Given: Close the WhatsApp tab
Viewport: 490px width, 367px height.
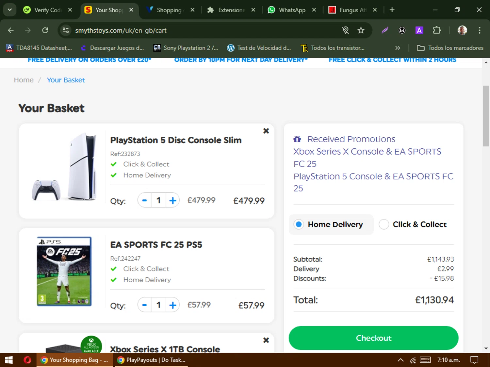Looking at the screenshot, I should pyautogui.click(x=314, y=10).
